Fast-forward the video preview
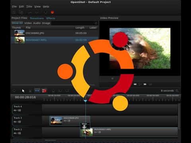 coord(145,84)
